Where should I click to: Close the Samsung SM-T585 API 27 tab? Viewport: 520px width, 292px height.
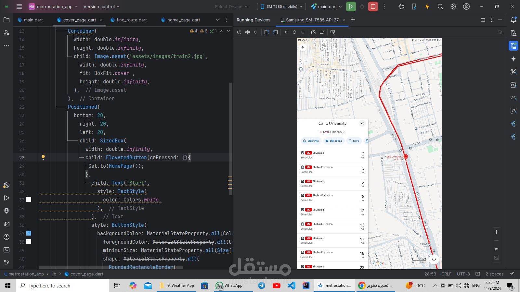coord(344,20)
